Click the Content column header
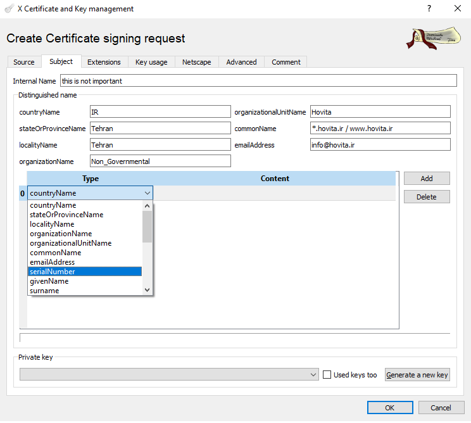471x423 pixels. click(275, 179)
